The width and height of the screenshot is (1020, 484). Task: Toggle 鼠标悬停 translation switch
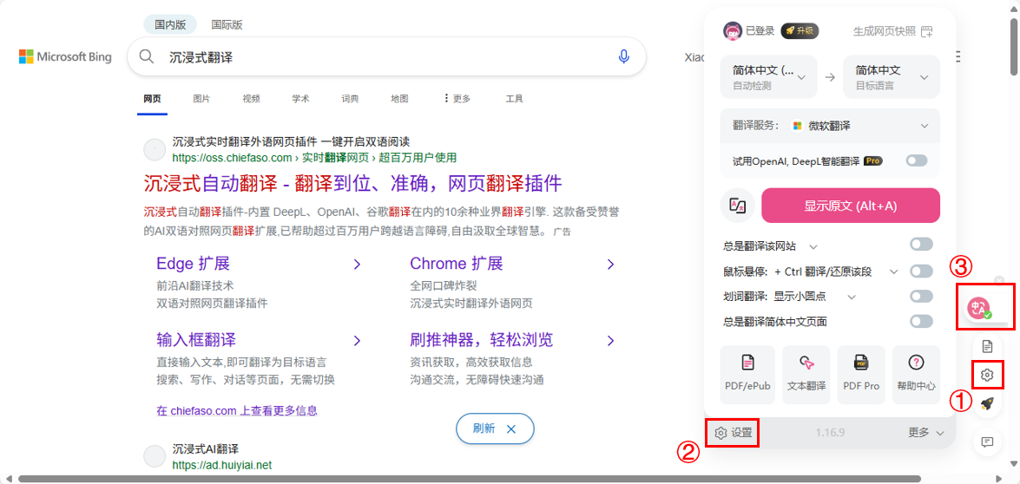(x=921, y=271)
